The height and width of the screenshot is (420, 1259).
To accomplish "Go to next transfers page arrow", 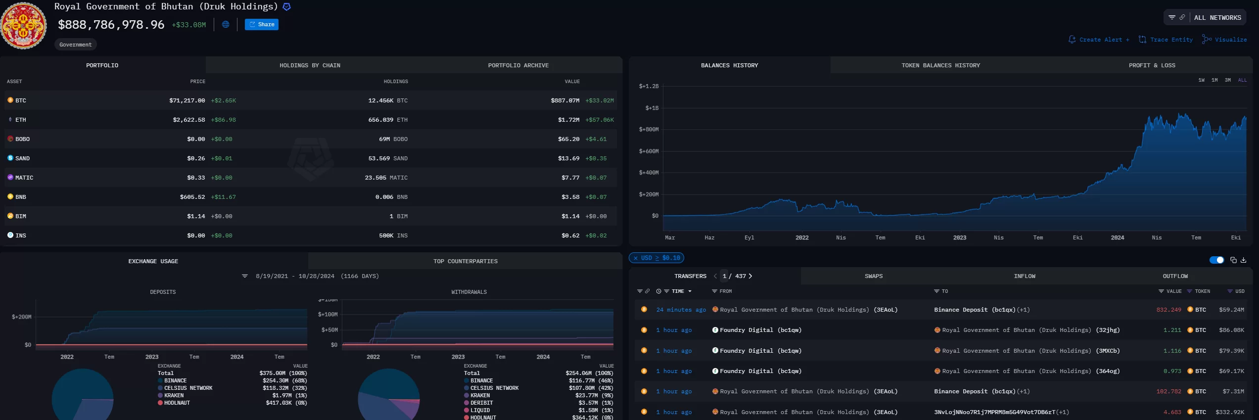I will (x=750, y=276).
